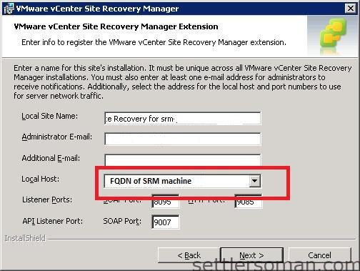The height and width of the screenshot is (271, 360).
Task: Go to previous step with Back button
Action: pos(189,255)
